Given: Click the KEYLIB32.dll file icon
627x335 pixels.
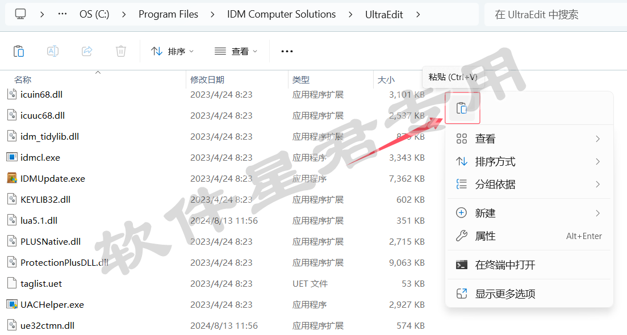Looking at the screenshot, I should tap(12, 199).
